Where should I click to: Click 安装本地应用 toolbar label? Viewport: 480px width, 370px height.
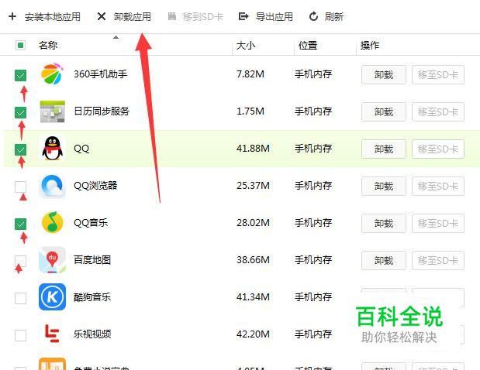[x=53, y=17]
